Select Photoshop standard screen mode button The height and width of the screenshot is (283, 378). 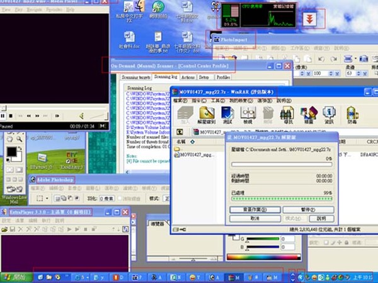tap(9, 179)
